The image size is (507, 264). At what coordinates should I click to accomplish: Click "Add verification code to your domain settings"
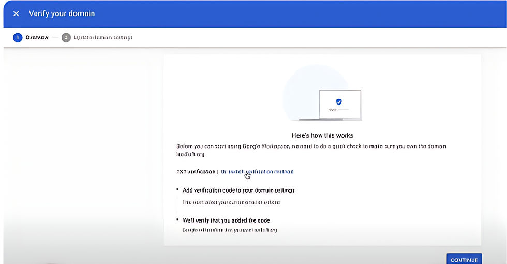pyautogui.click(x=238, y=190)
